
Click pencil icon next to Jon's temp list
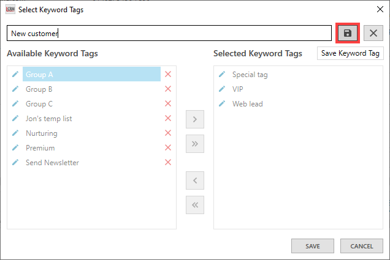(x=15, y=119)
